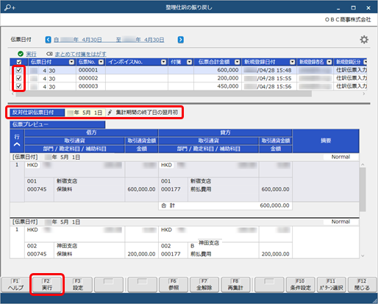
Task: Click the pencil icon beside reversal date
Action: tap(110, 113)
